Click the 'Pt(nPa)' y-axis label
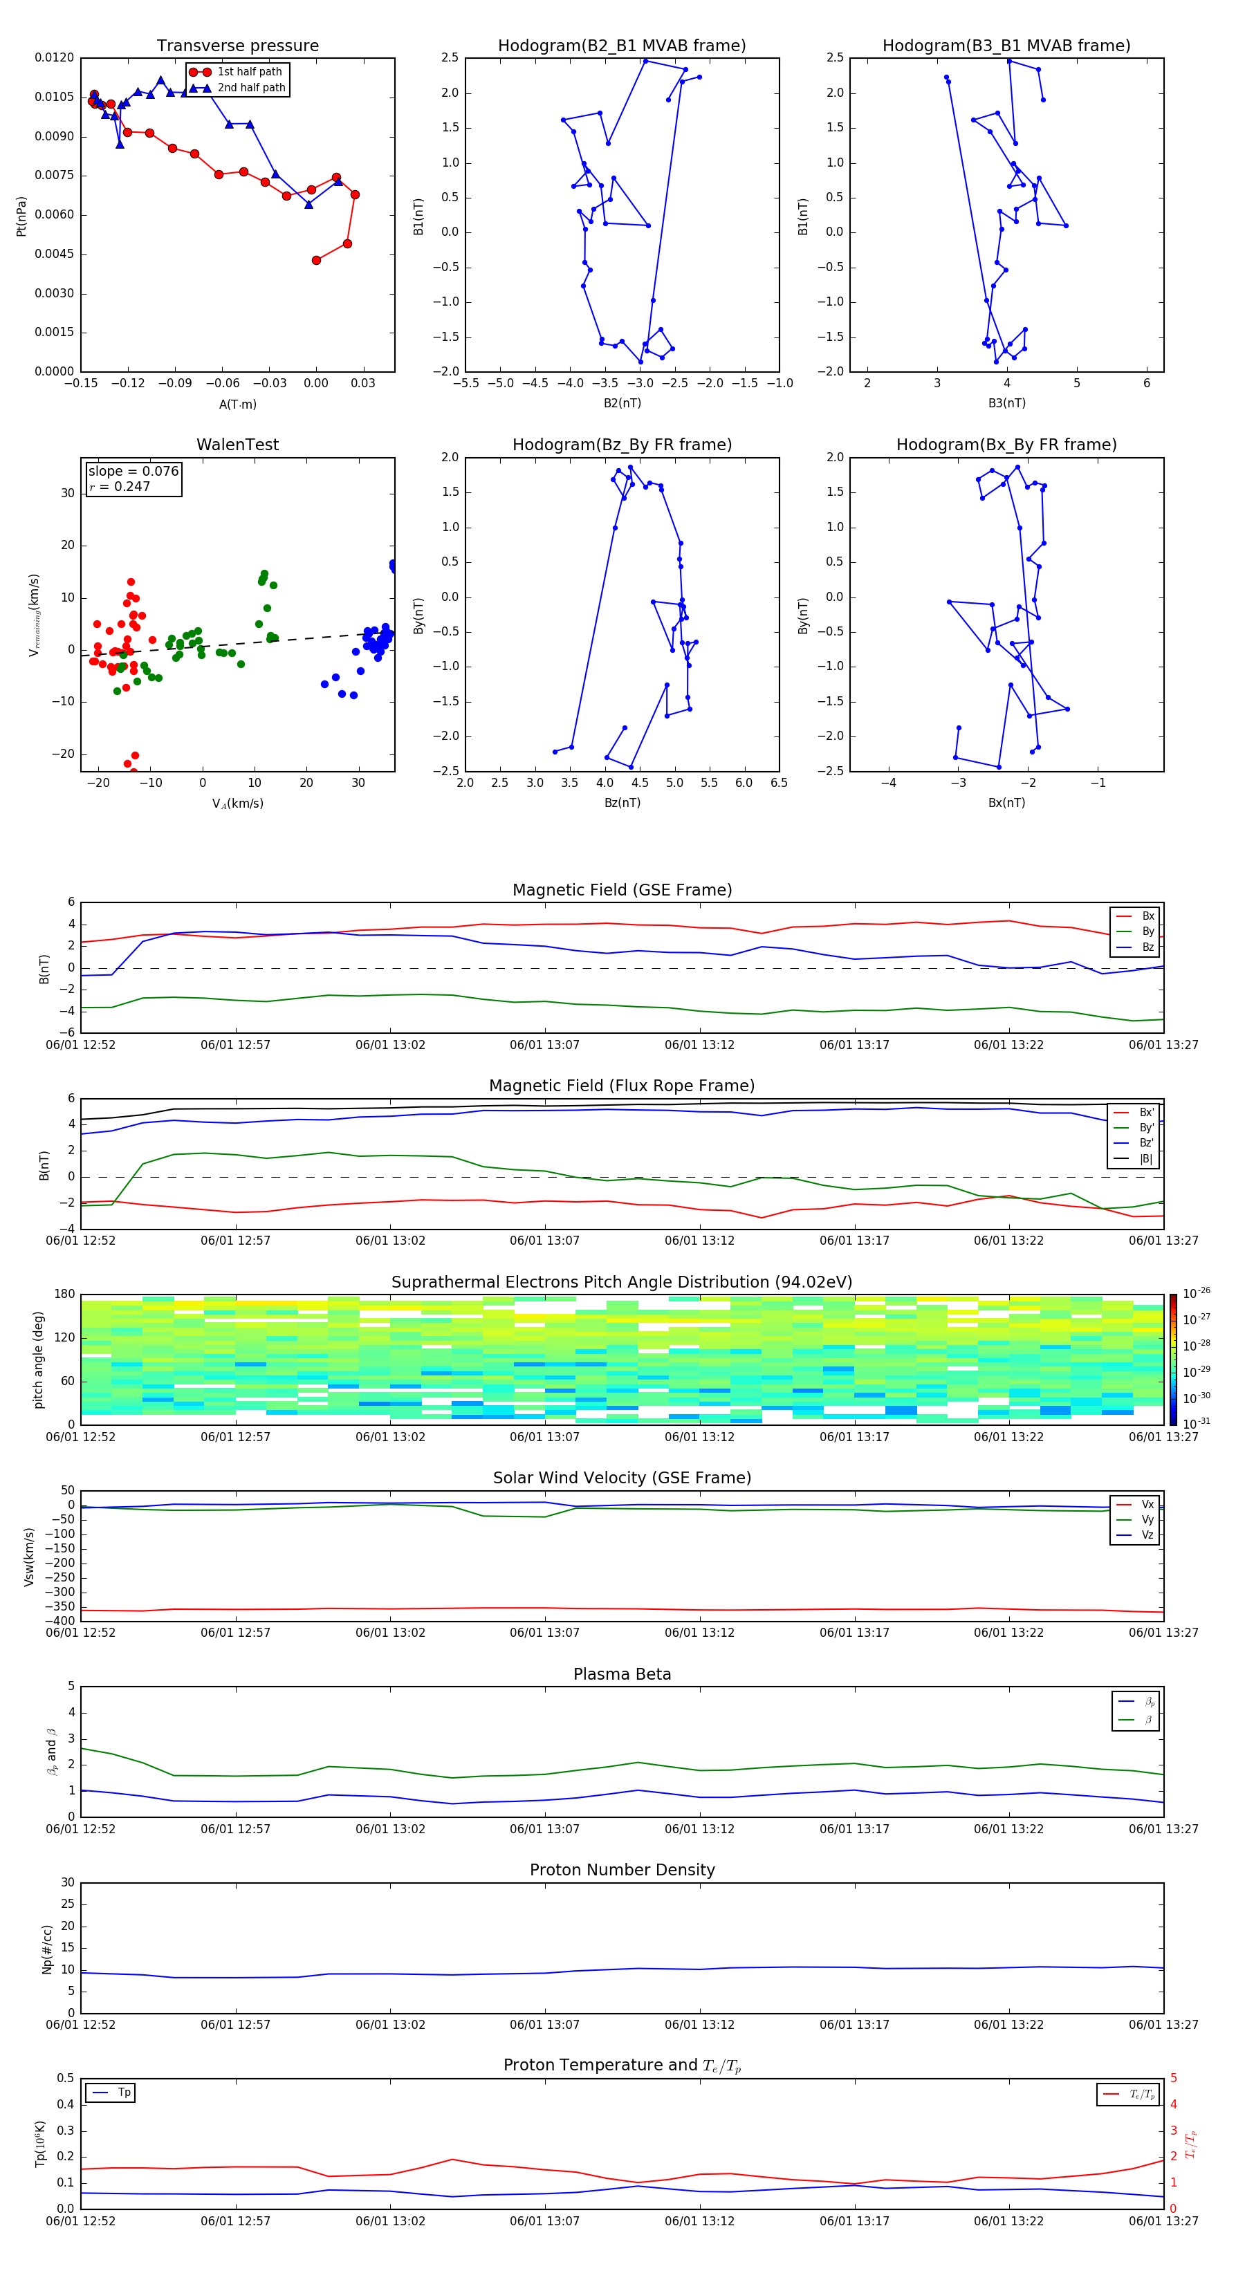Viewport: 1245px width, 2282px height. click(21, 215)
